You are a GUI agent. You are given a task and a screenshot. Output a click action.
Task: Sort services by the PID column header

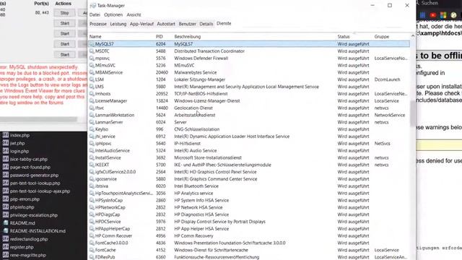160,37
